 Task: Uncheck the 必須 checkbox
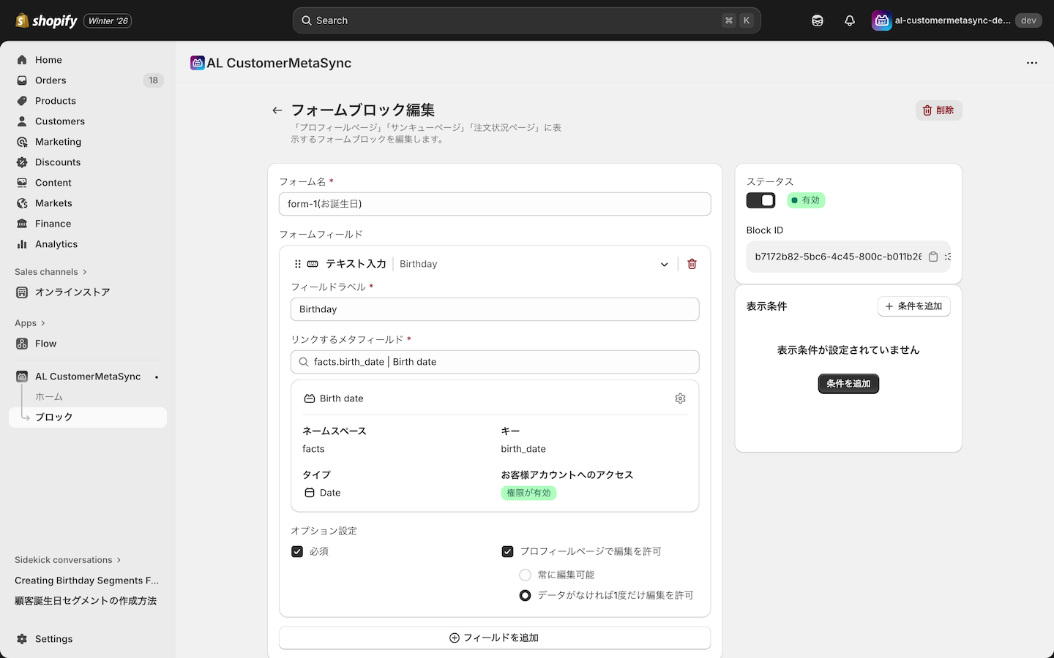[297, 551]
